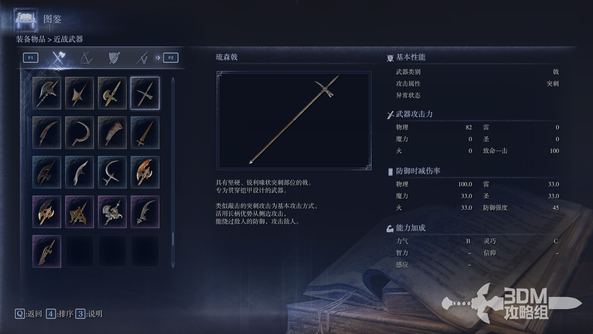Choose the sickle with crossguard icon
The height and width of the screenshot is (334, 593).
112,172
